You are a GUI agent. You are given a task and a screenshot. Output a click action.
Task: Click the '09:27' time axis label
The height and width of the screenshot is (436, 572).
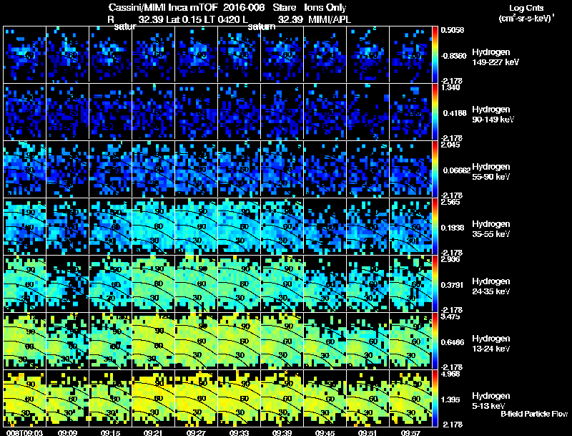point(196,433)
